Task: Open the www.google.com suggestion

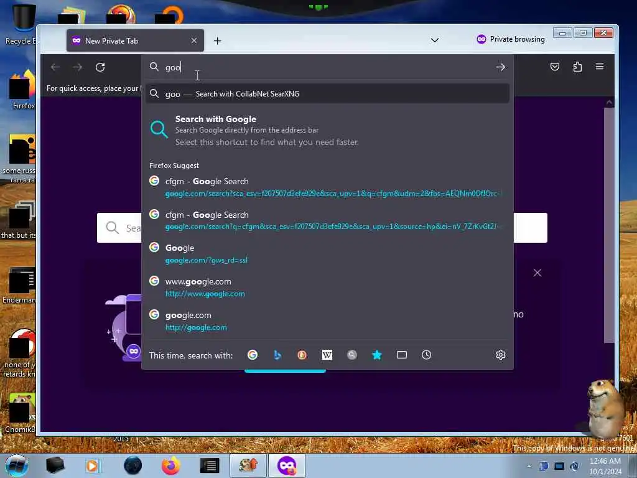Action: (x=327, y=288)
